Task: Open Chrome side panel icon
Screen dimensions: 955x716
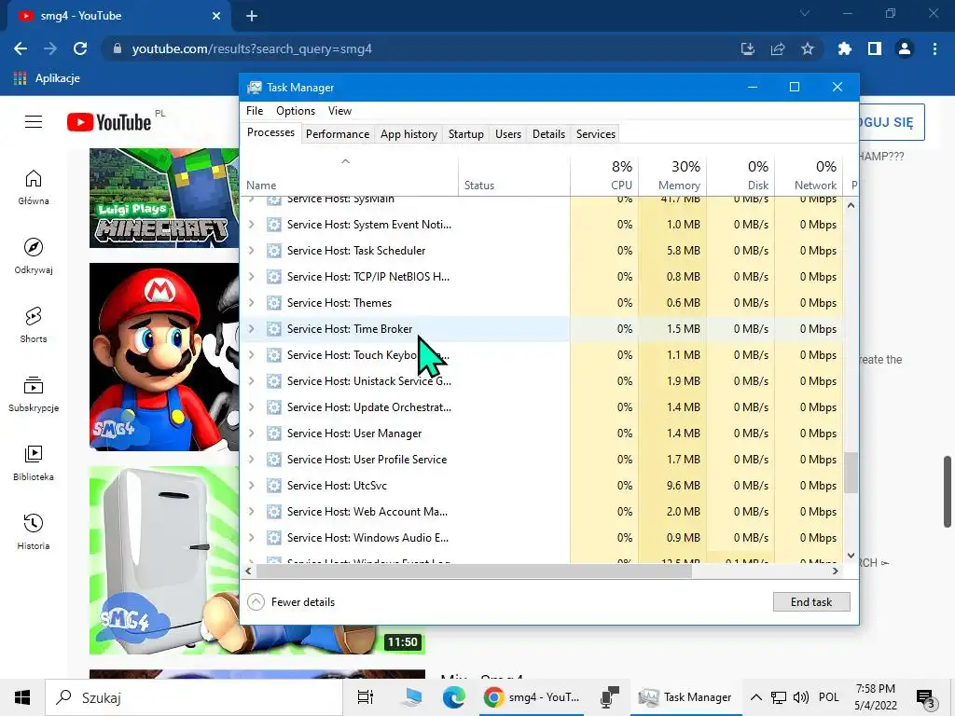Action: point(875,48)
